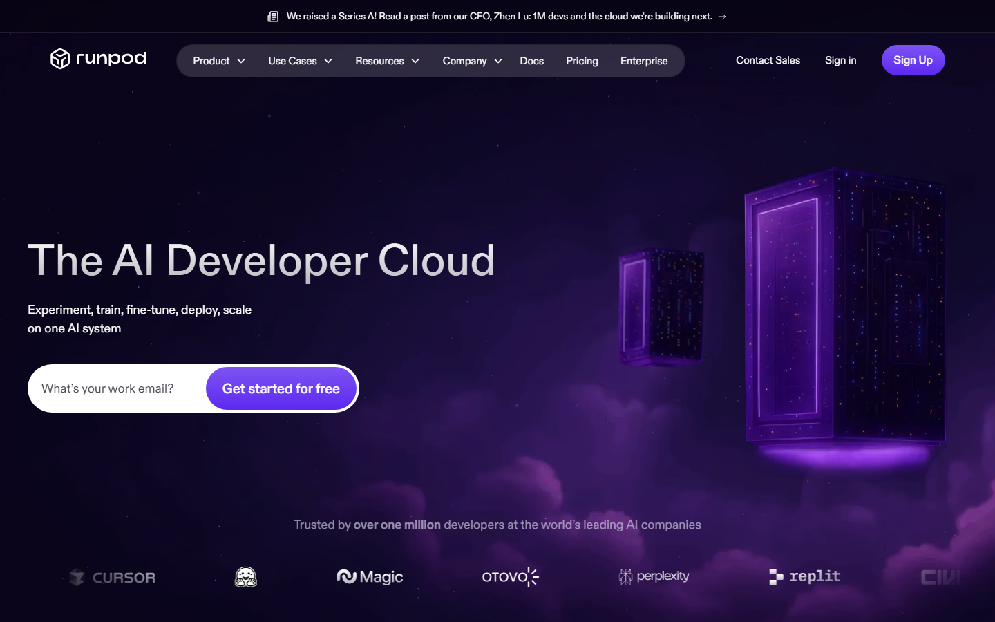Click the Hugging Face emoji logo
This screenshot has width=995, height=622.
coord(246,576)
